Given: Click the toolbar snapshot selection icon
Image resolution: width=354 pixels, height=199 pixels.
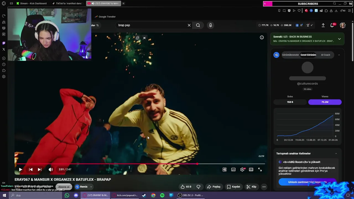Looking at the screenshot, I should click(x=284, y=11).
